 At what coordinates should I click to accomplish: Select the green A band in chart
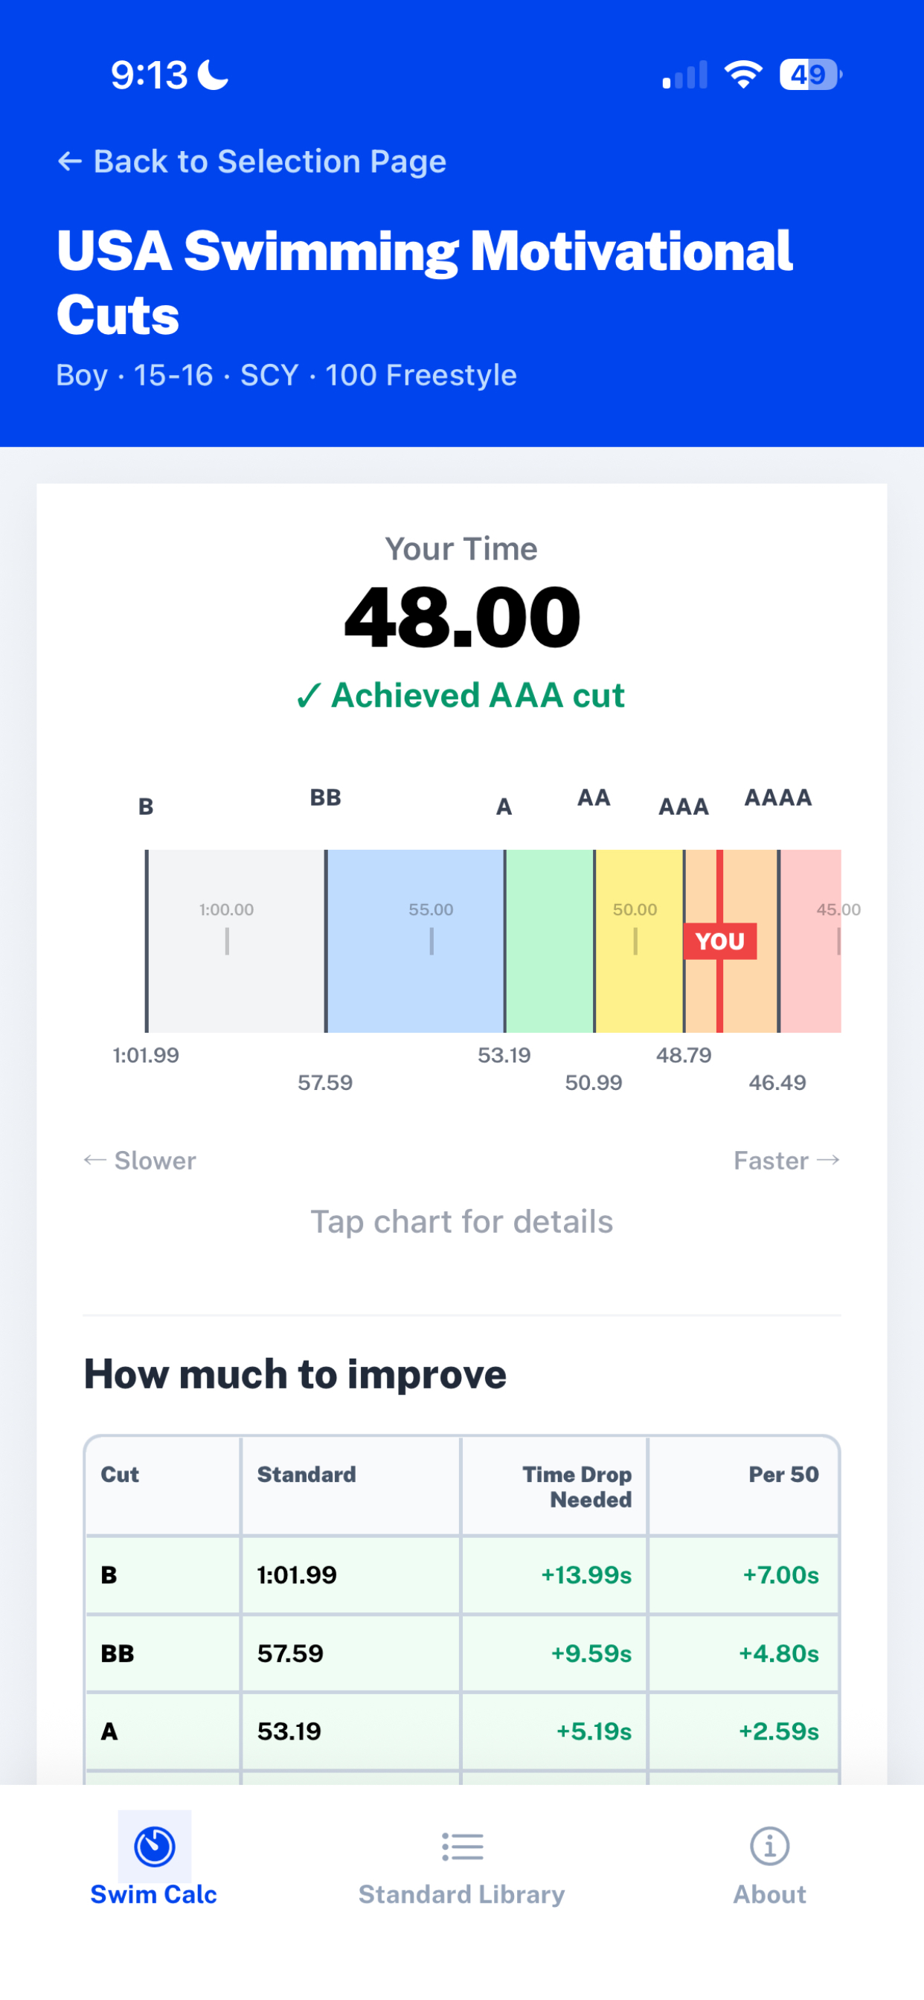pyautogui.click(x=550, y=941)
